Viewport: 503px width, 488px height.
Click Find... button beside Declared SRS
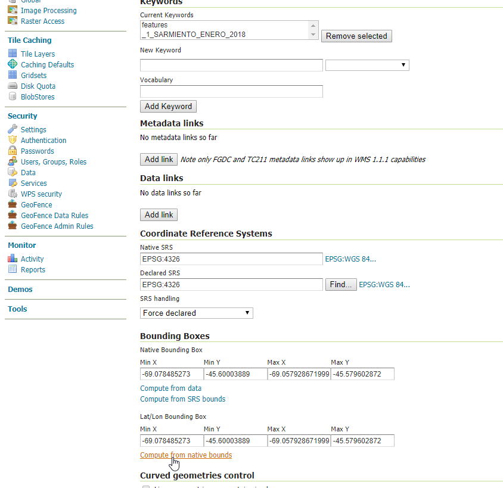point(341,284)
